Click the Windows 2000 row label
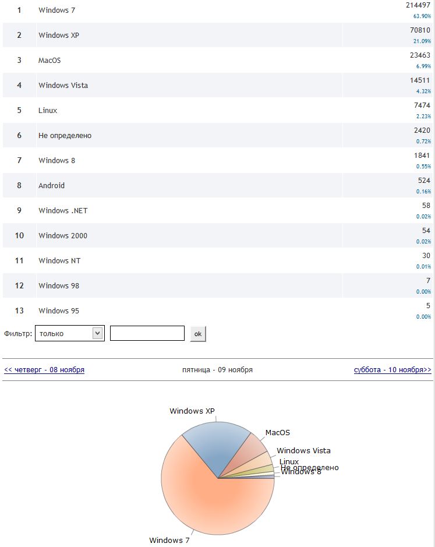 (63, 236)
